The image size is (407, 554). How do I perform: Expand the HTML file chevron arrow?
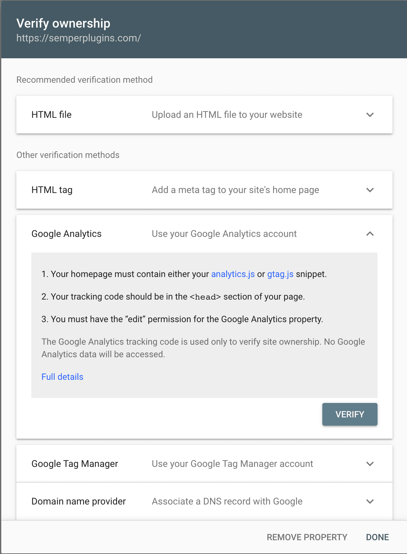[x=370, y=115]
